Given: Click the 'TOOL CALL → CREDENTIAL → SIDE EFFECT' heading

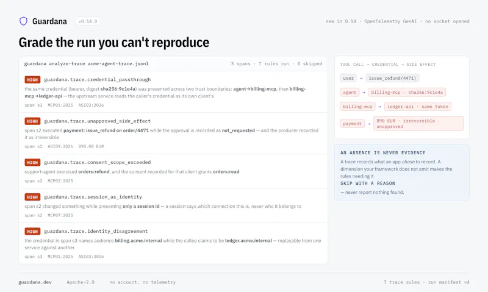Looking at the screenshot, I should (388, 65).
